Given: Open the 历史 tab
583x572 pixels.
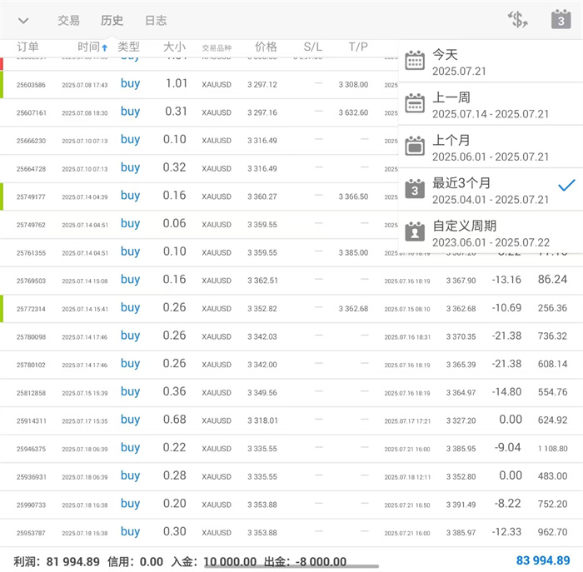Looking at the screenshot, I should [112, 21].
